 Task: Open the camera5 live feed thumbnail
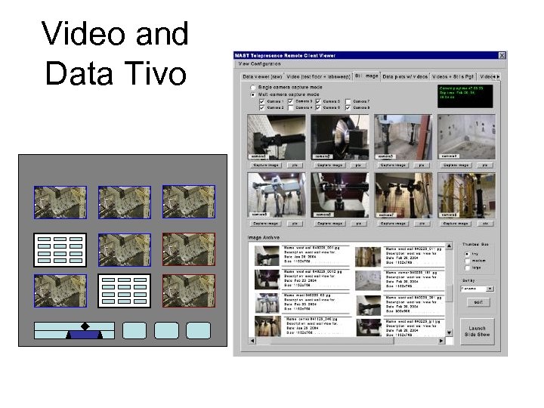pos(277,196)
